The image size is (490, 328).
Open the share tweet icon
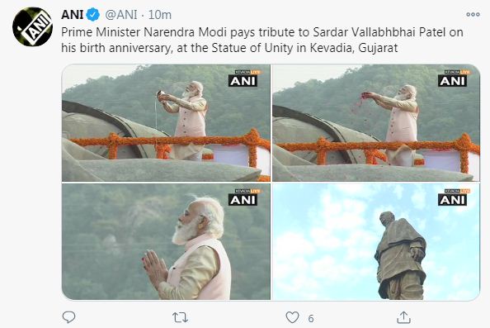click(403, 317)
